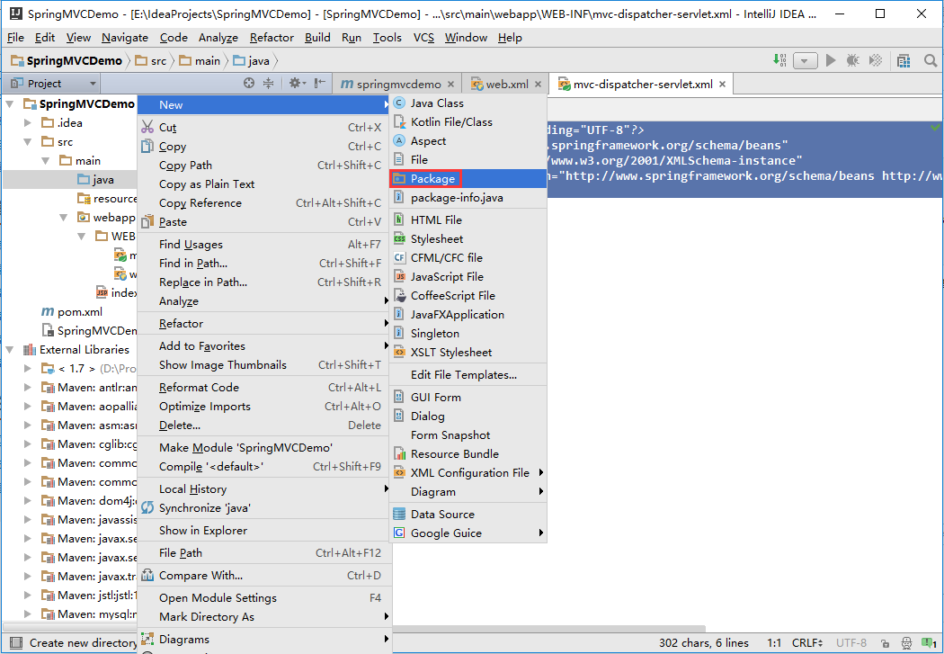Collapse External Libraries node
The width and height of the screenshot is (944, 654).
coord(10,350)
